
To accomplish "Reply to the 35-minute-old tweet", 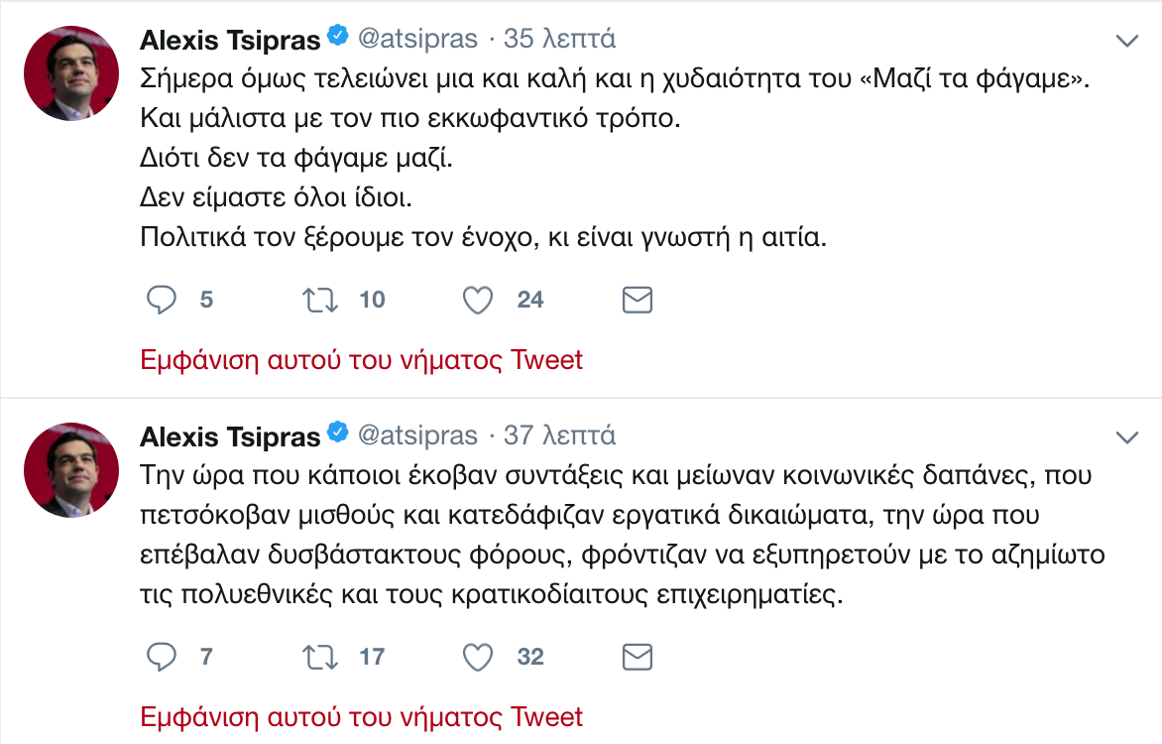I will coord(162,300).
